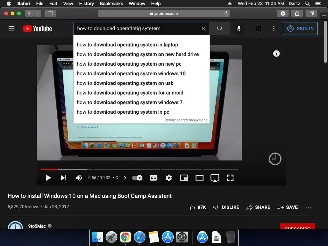Image resolution: width=328 pixels, height=246 pixels.
Task: Click the DISLIKE button
Action: (x=226, y=207)
